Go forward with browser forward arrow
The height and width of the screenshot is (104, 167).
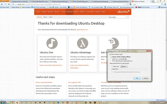point(5,4)
